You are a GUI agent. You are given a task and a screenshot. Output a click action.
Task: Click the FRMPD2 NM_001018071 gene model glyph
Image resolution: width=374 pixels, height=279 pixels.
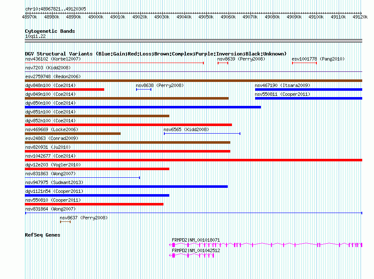(266, 245)
